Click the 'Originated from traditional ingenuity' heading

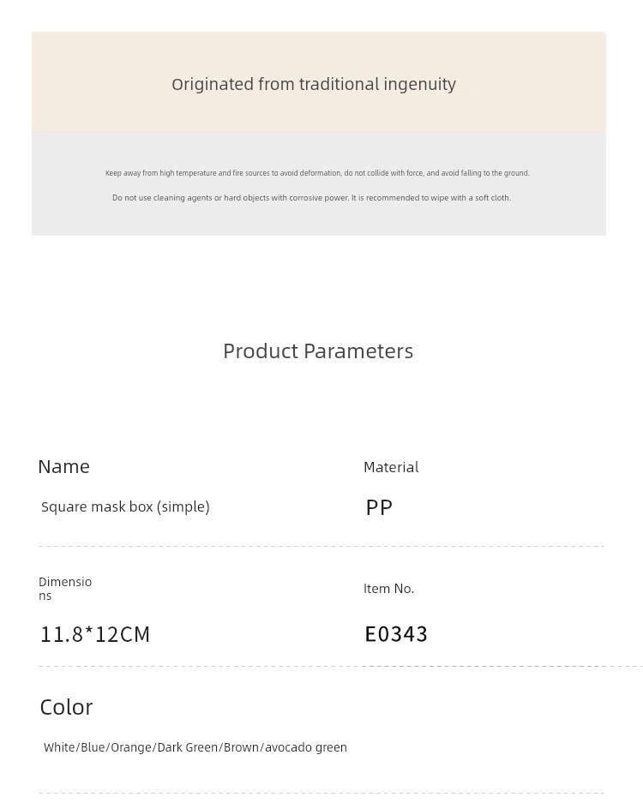coord(314,85)
